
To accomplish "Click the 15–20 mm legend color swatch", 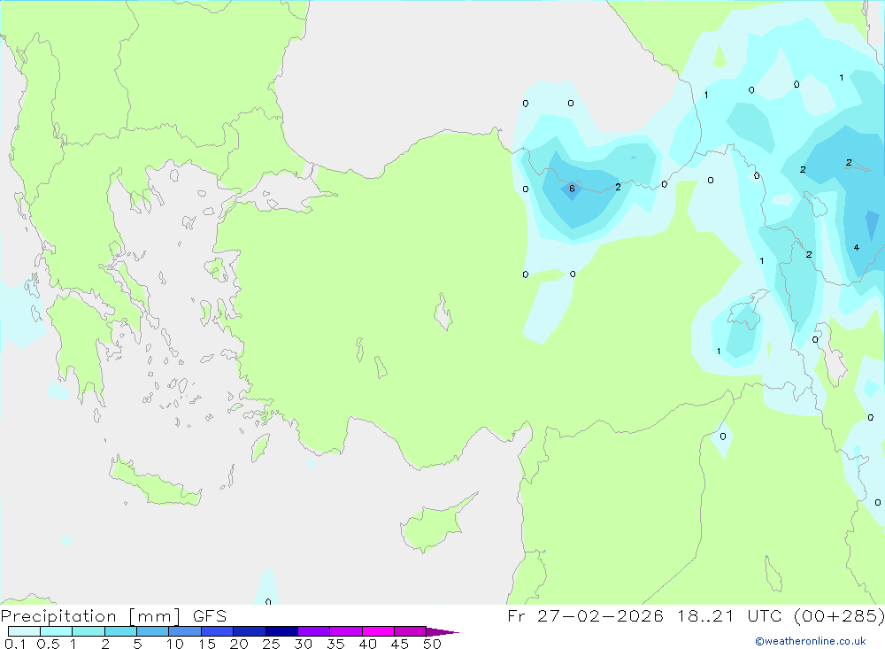I will point(217,631).
